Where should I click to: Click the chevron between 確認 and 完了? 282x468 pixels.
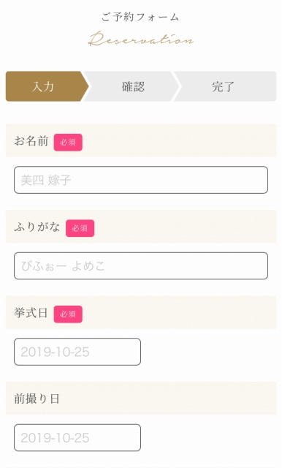(177, 86)
